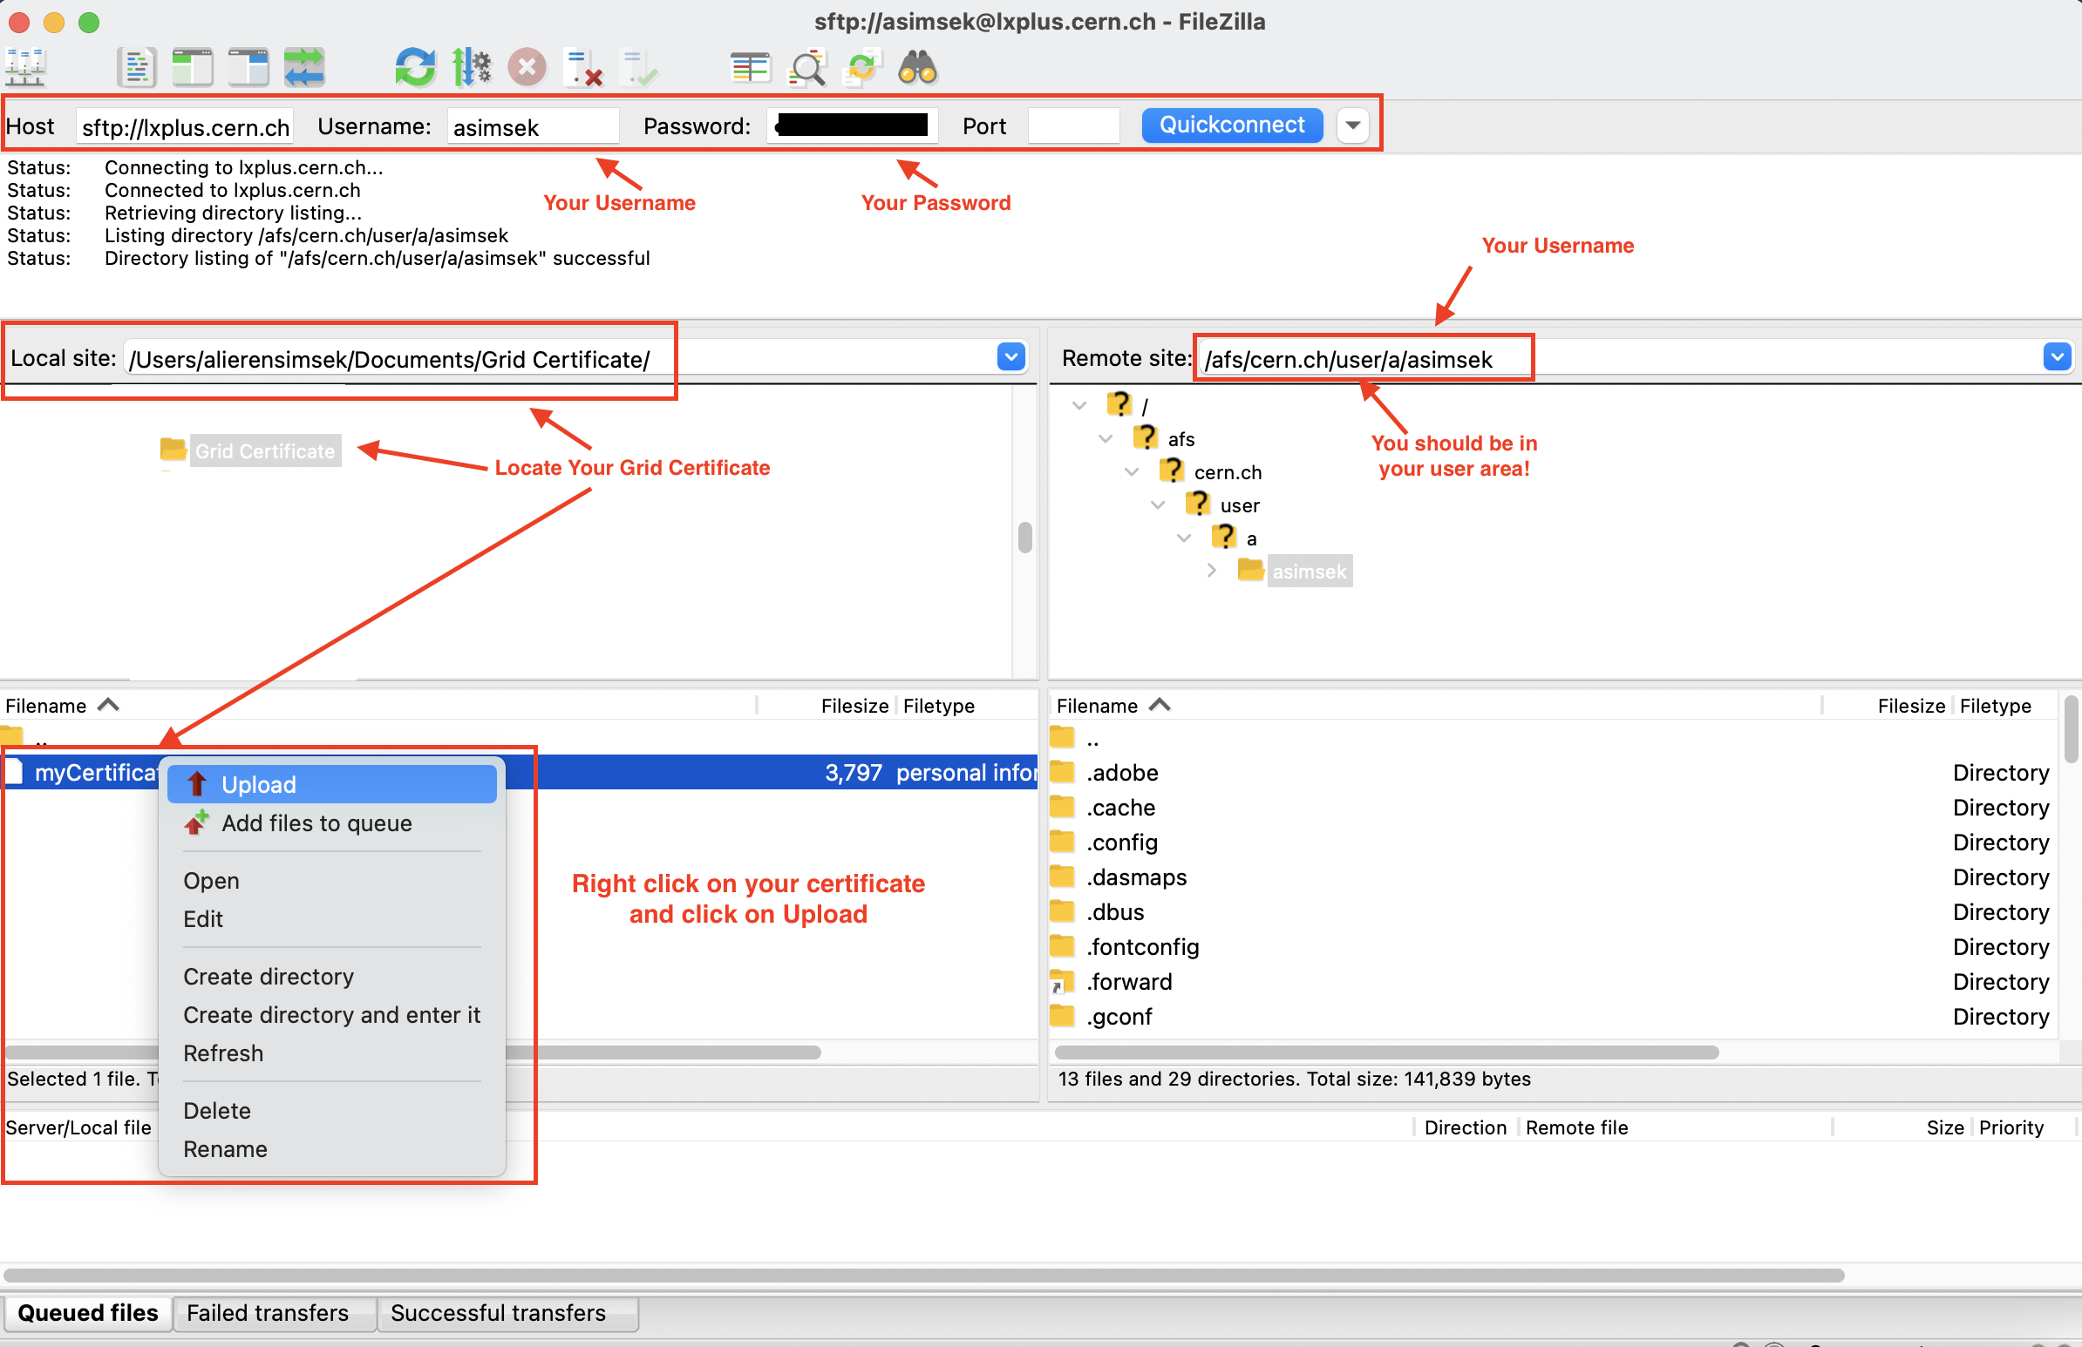
Task: Click the remote file list horizontal scrollbar
Action: click(x=1385, y=1052)
